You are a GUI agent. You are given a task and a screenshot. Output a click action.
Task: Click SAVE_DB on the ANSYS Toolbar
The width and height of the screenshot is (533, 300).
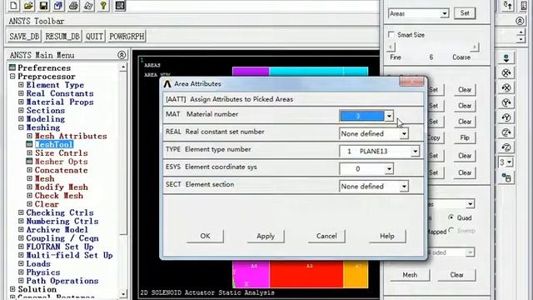pyautogui.click(x=24, y=36)
